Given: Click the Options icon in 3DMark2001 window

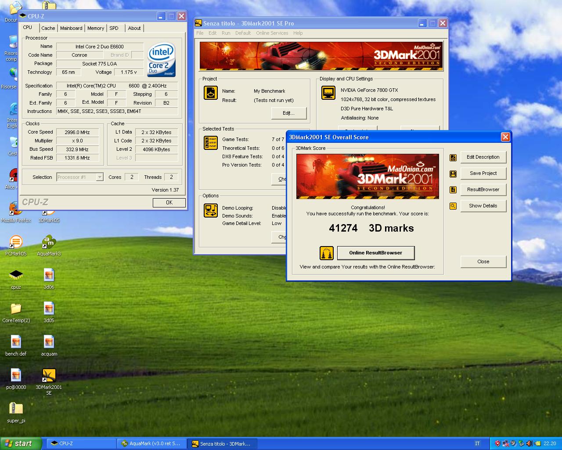Looking at the screenshot, I should pos(211,210).
